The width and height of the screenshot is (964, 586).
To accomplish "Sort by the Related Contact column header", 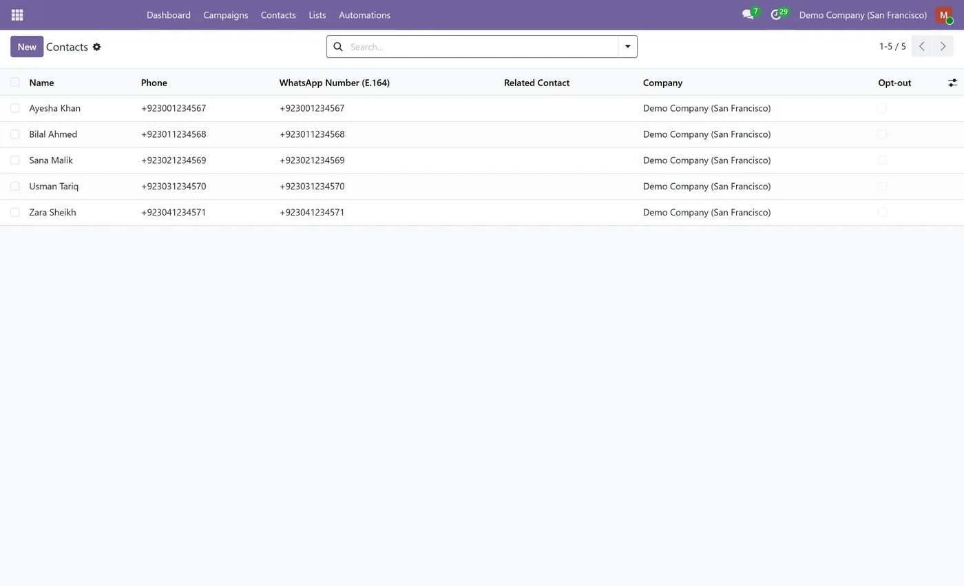I will [x=536, y=83].
